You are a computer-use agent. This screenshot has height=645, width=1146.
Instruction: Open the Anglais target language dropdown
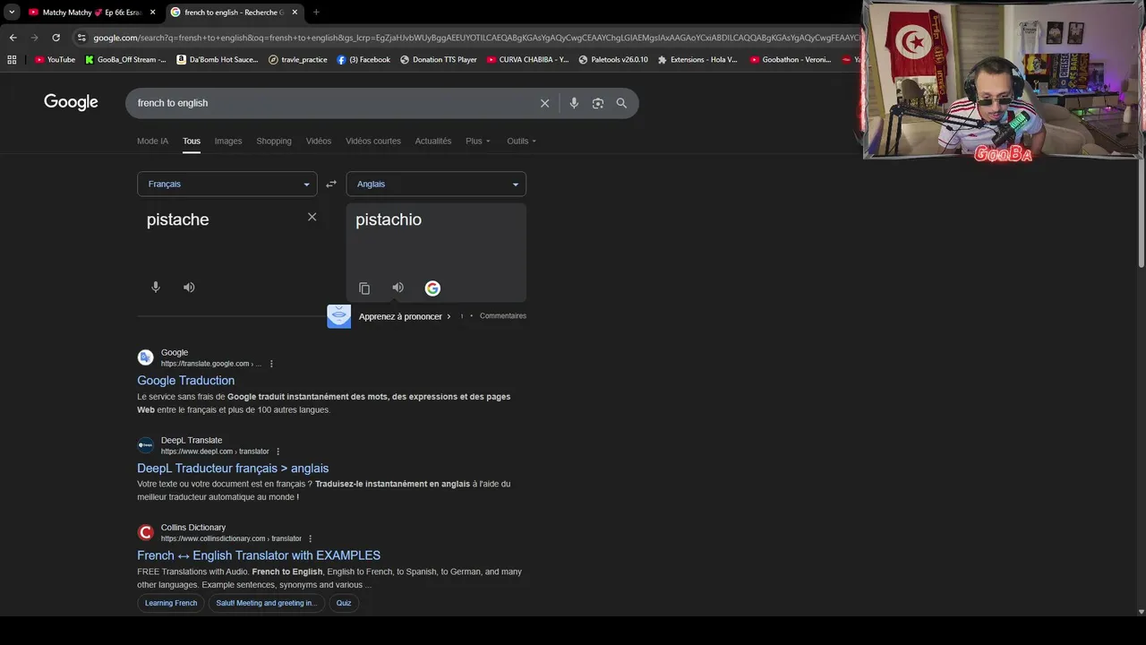click(x=436, y=184)
